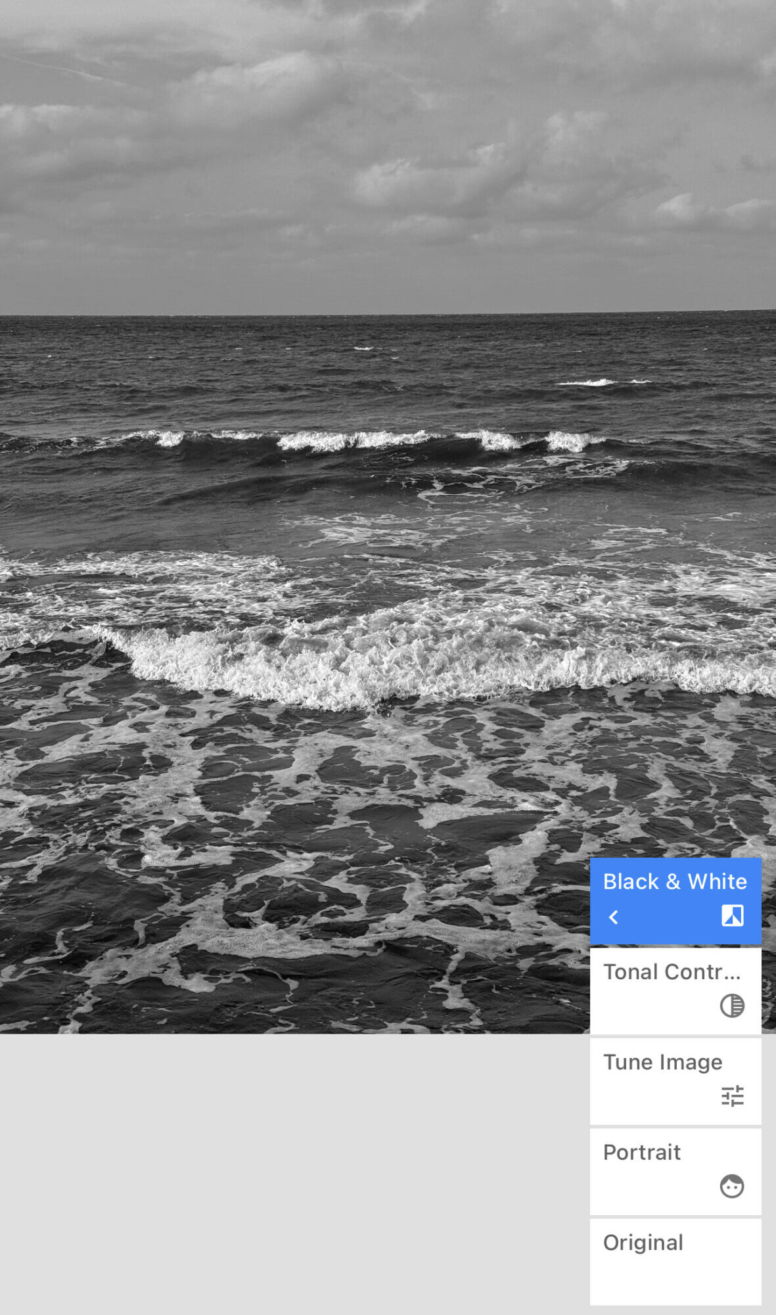The height and width of the screenshot is (1315, 776).
Task: Tap the black and white ocean photo
Action: click(388, 517)
